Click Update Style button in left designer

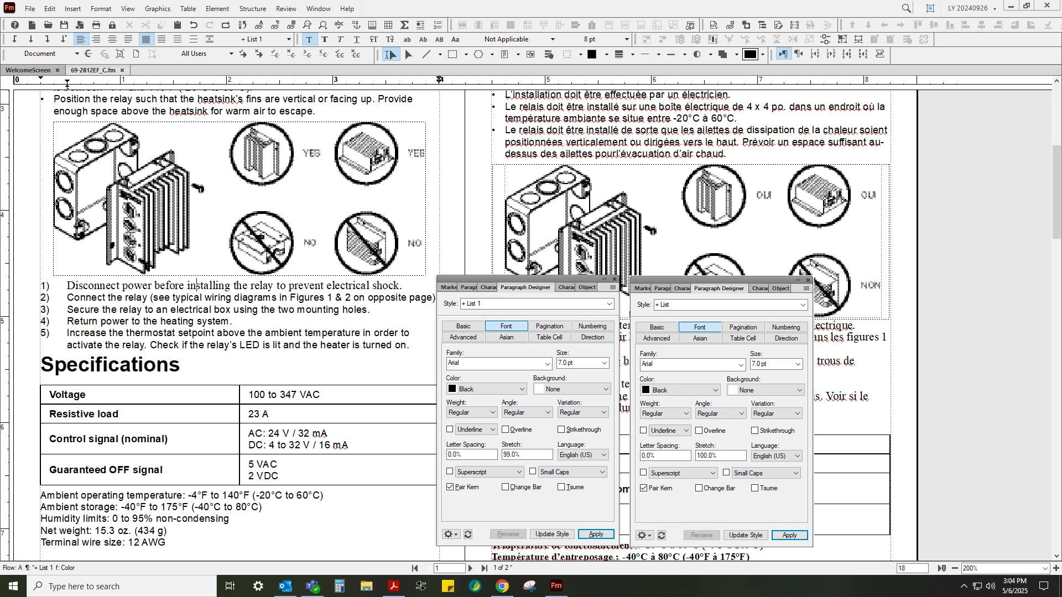551,534
